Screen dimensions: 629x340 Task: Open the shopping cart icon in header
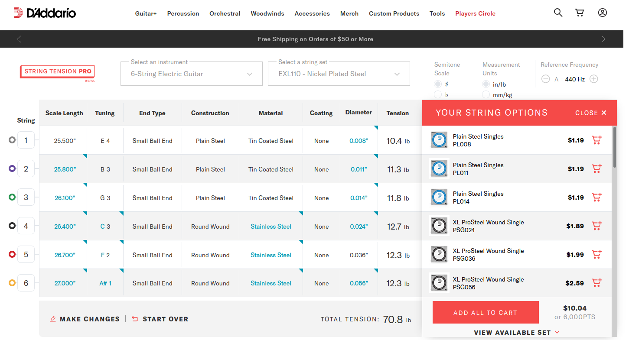(580, 13)
